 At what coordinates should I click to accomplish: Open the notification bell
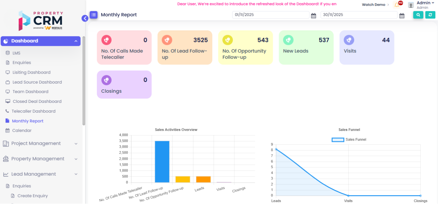pyautogui.click(x=397, y=5)
